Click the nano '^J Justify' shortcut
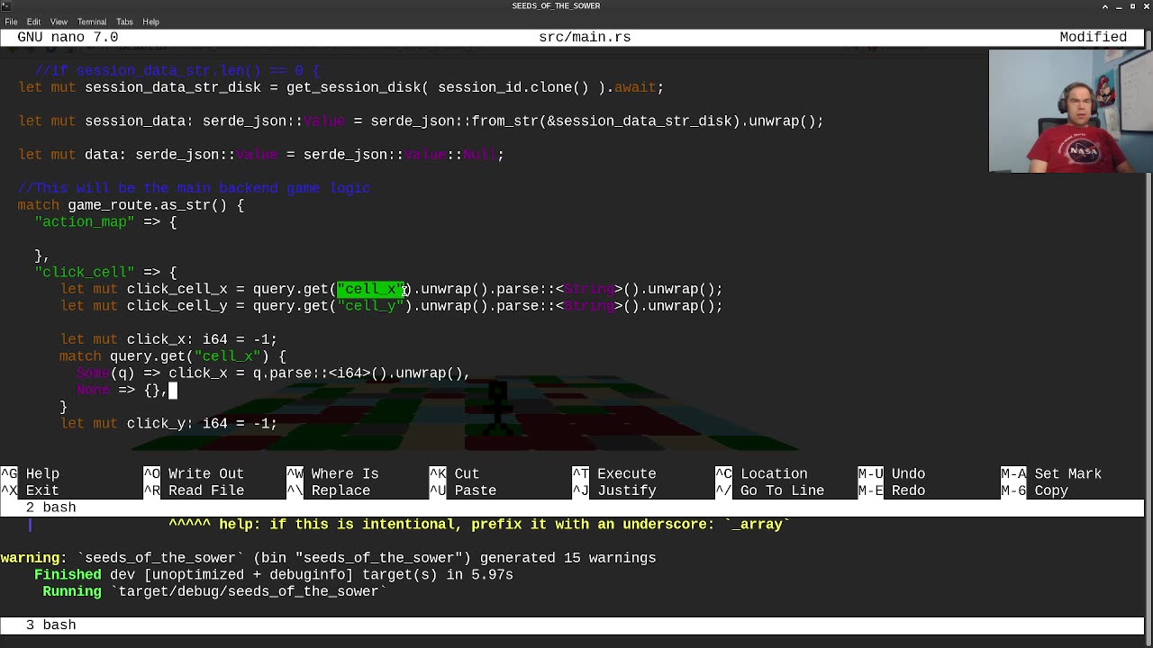 (614, 490)
